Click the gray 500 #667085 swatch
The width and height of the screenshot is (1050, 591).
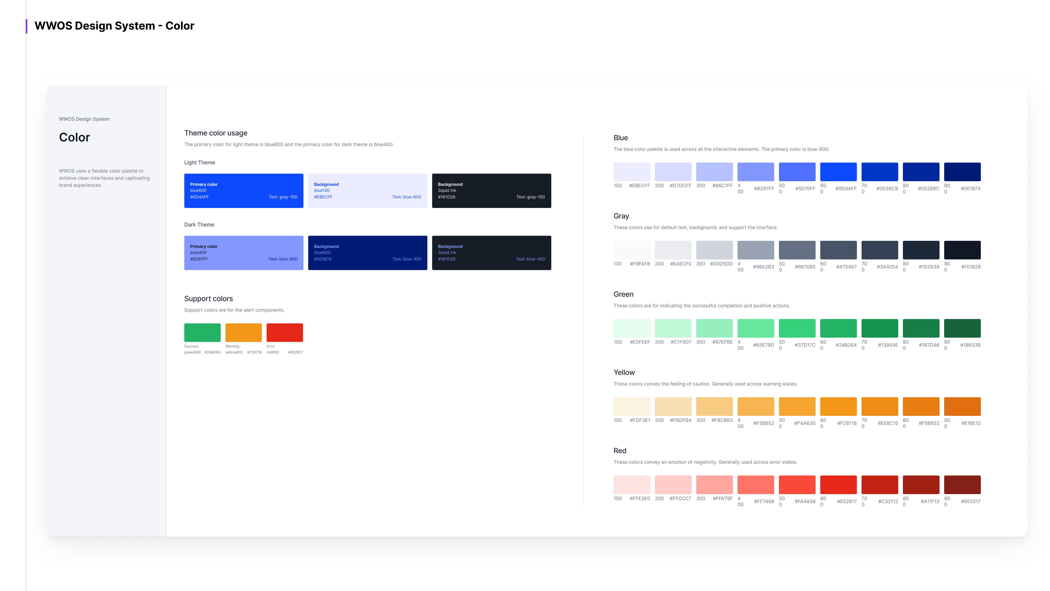pyautogui.click(x=797, y=250)
